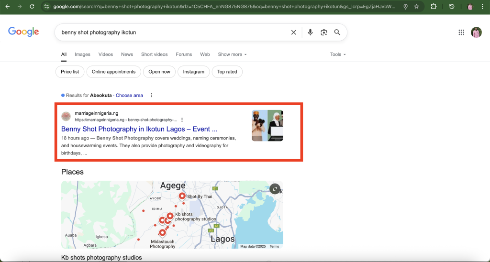Open Google apps grid
Viewport: 490px width, 262px height.
pos(461,32)
